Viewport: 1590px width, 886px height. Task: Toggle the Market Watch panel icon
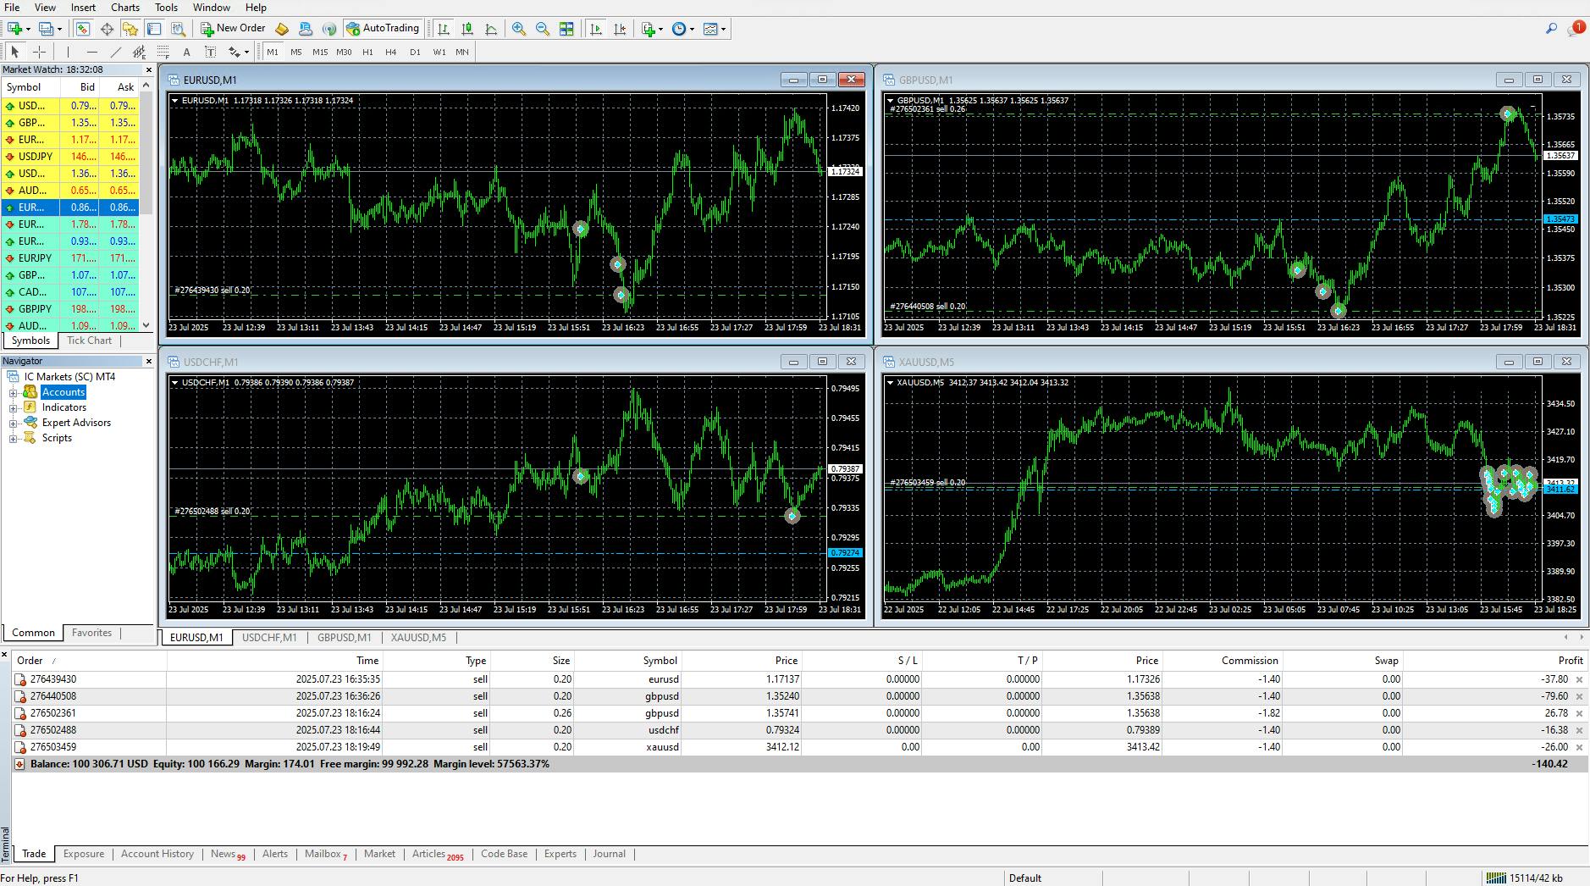(x=82, y=29)
